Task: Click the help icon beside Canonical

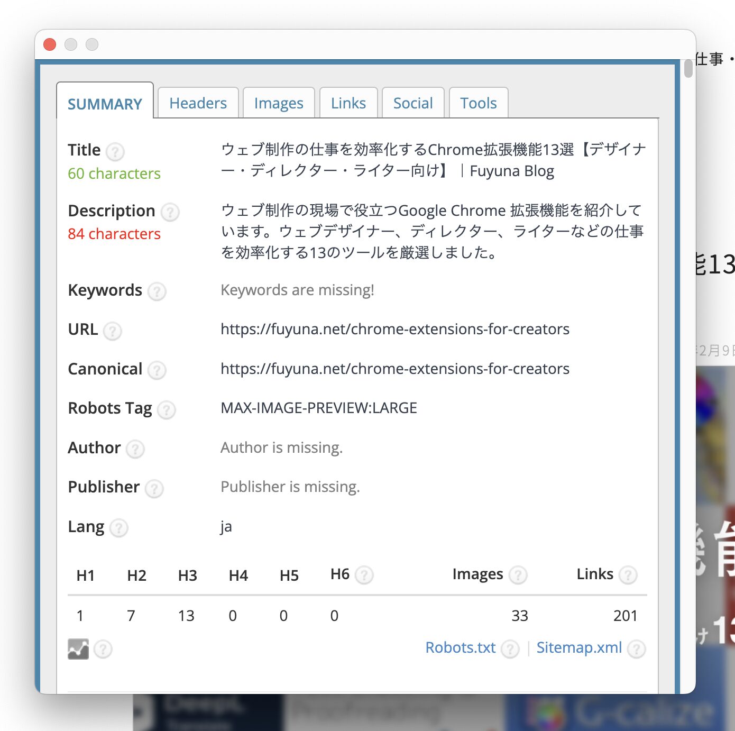Action: [157, 370]
